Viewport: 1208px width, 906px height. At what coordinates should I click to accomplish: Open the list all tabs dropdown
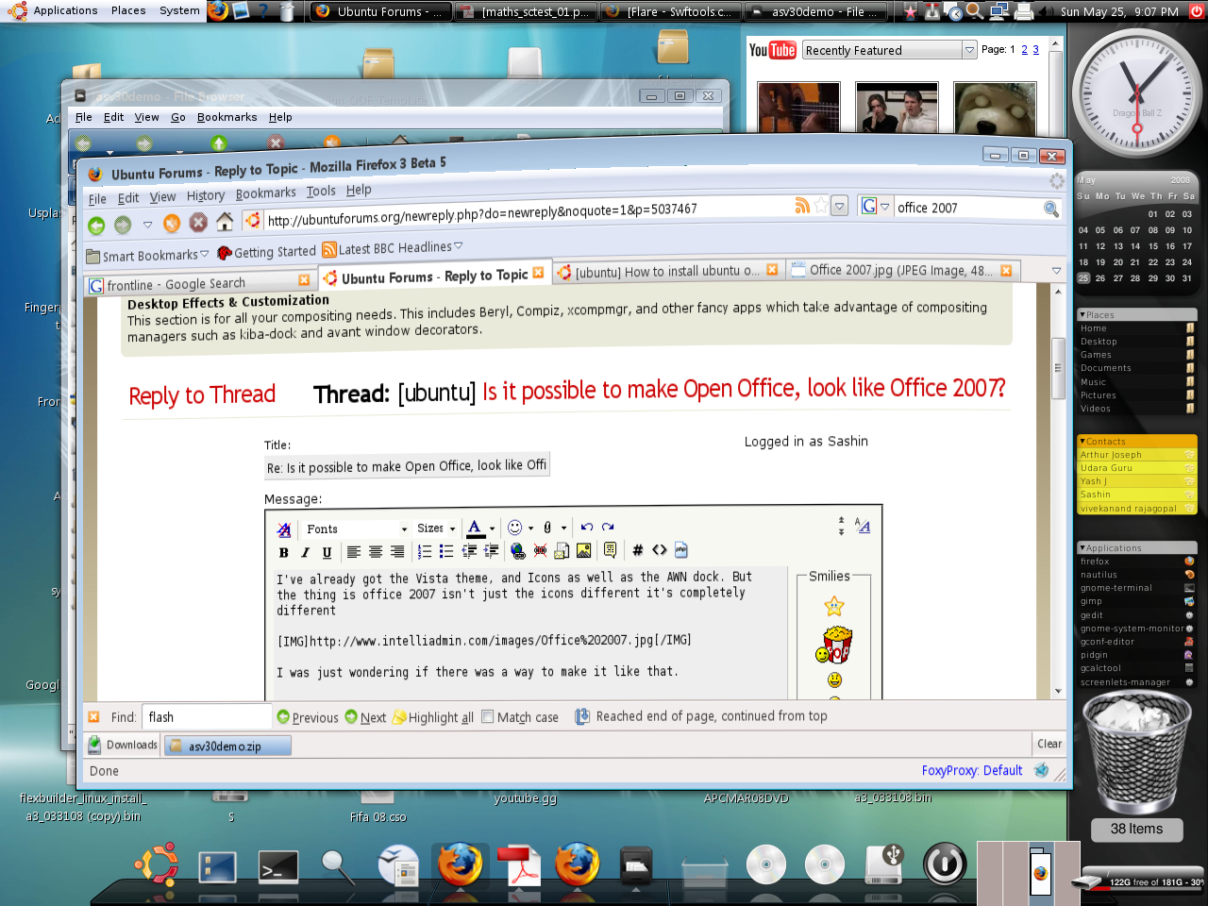click(x=1056, y=271)
